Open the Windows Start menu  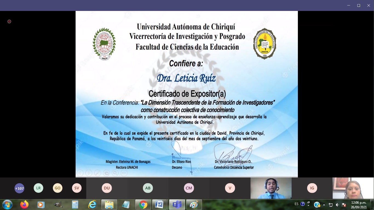tap(7, 205)
